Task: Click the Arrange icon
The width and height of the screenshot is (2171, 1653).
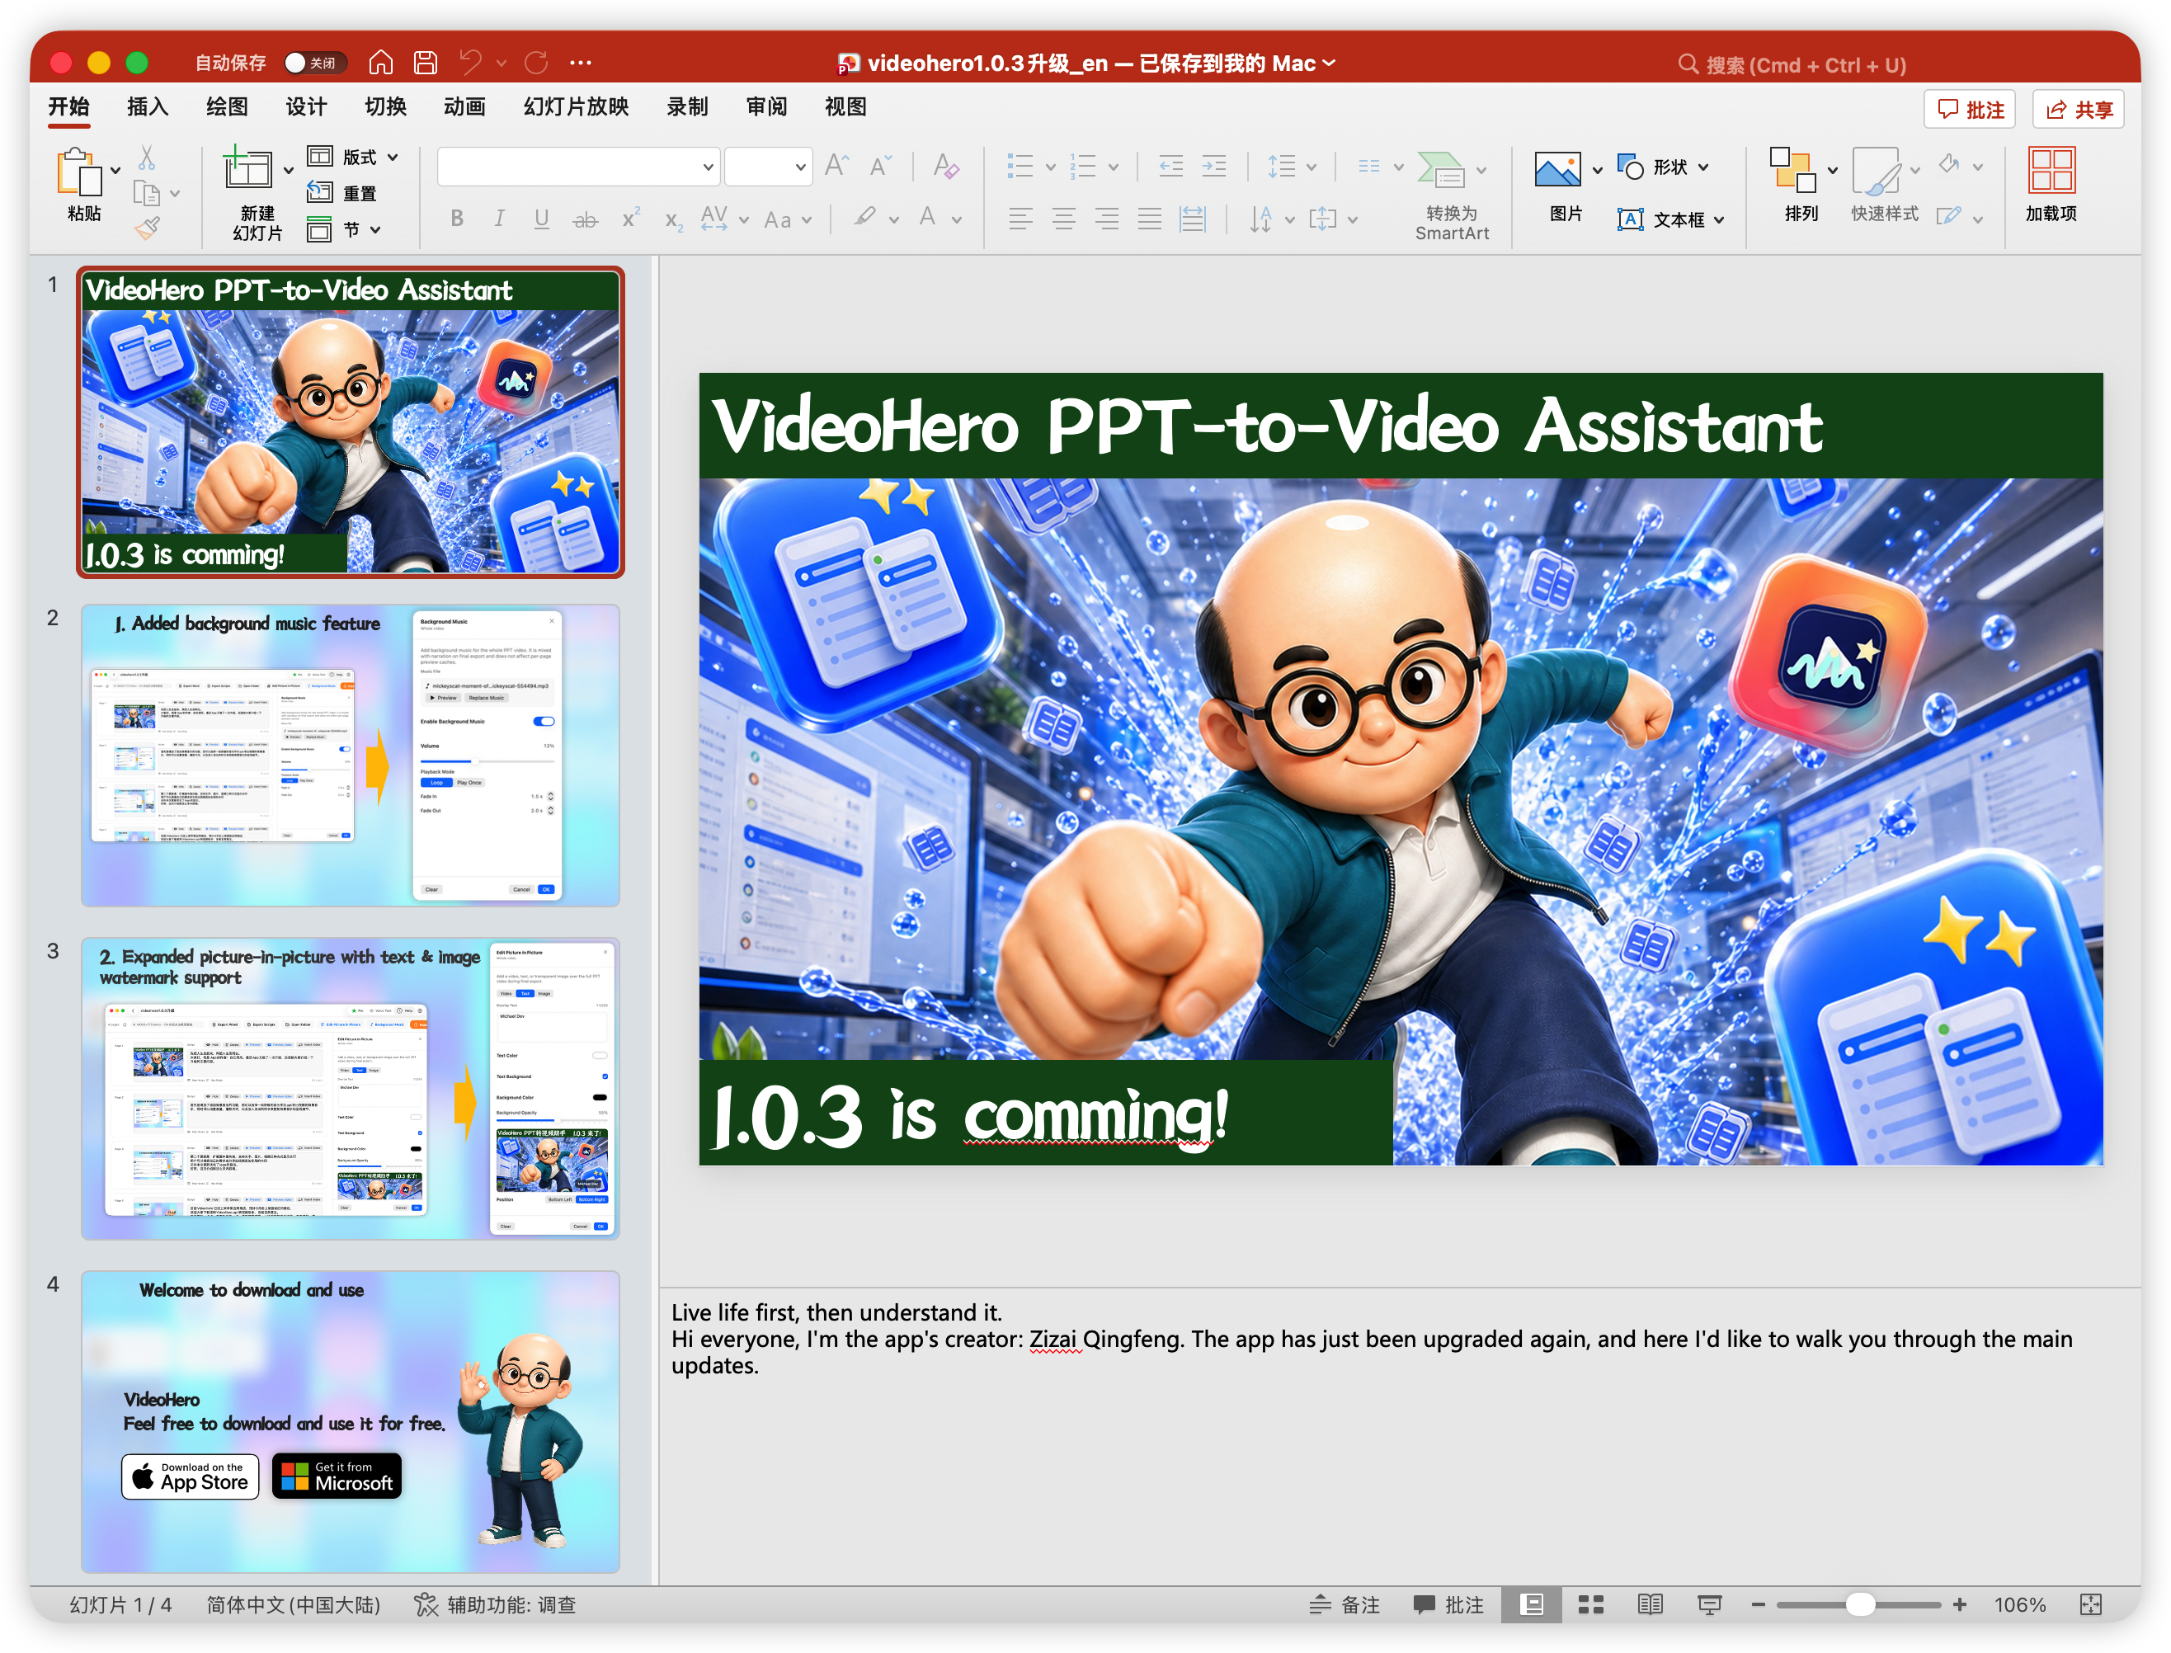Action: pyautogui.click(x=1792, y=169)
